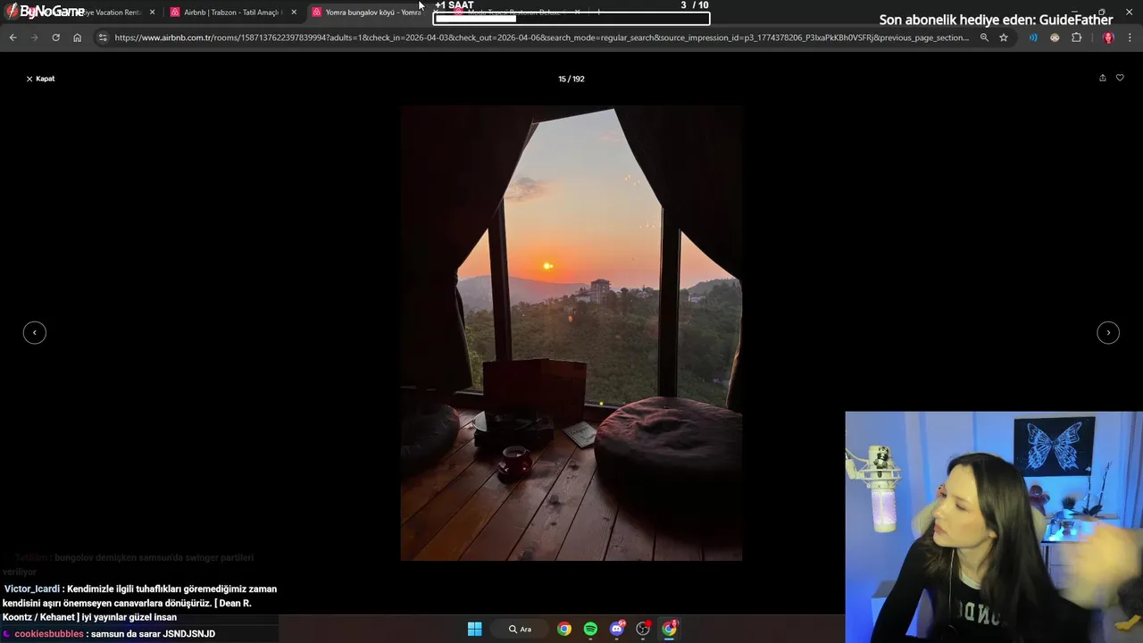Open the browser home page
The image size is (1143, 643).
[77, 38]
